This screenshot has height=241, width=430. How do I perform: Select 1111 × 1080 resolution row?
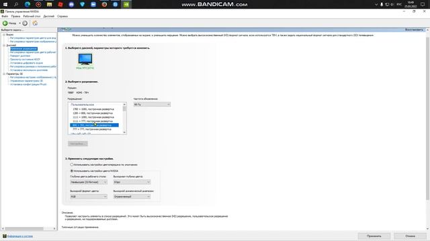click(94, 117)
